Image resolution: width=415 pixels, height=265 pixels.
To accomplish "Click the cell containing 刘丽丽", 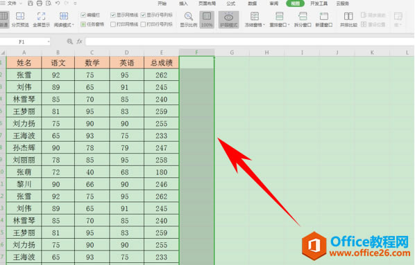I will coord(24,160).
